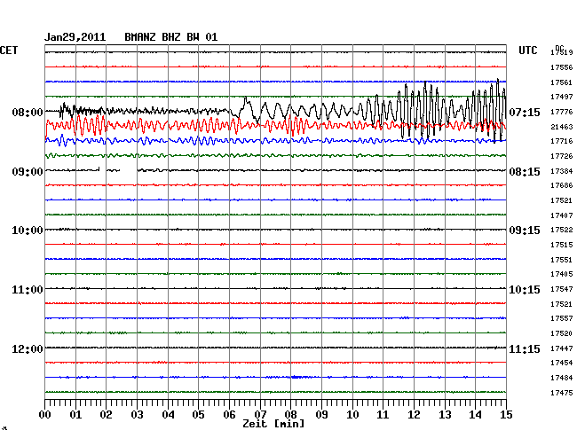Click minute label '04' on time axis
This screenshot has height=438, width=577.
click(x=168, y=415)
